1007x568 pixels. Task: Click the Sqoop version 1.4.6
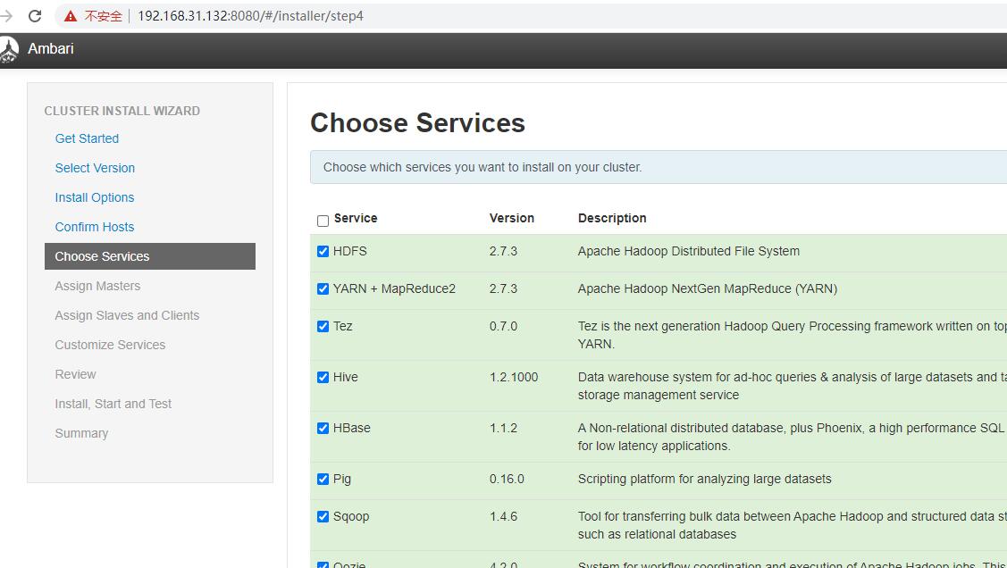504,517
